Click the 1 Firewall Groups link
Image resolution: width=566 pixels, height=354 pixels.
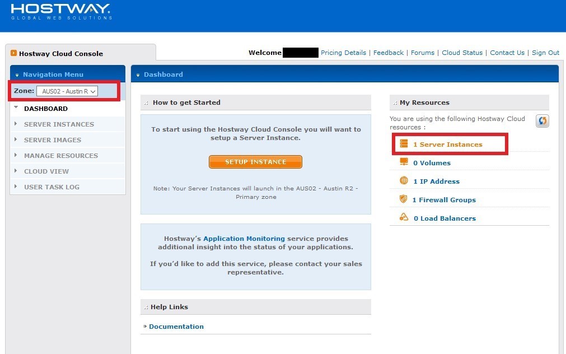click(444, 200)
